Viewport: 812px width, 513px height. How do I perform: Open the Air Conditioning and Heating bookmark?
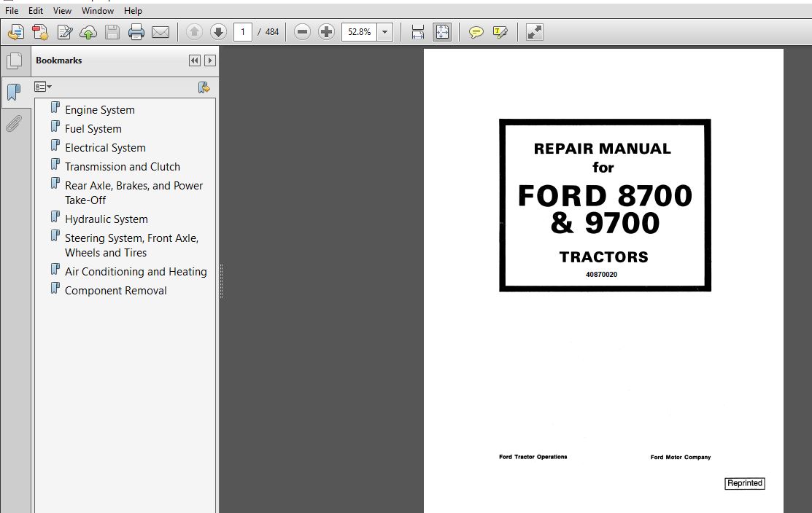point(136,272)
